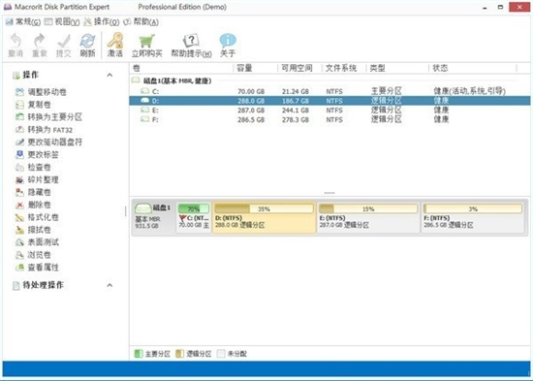Select Resize/Move Volume (调整移动卷) operation
The image size is (533, 381).
[x=41, y=92]
